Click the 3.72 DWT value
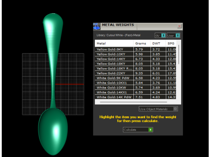The width and height of the screenshot is (210, 157). click(156, 49)
